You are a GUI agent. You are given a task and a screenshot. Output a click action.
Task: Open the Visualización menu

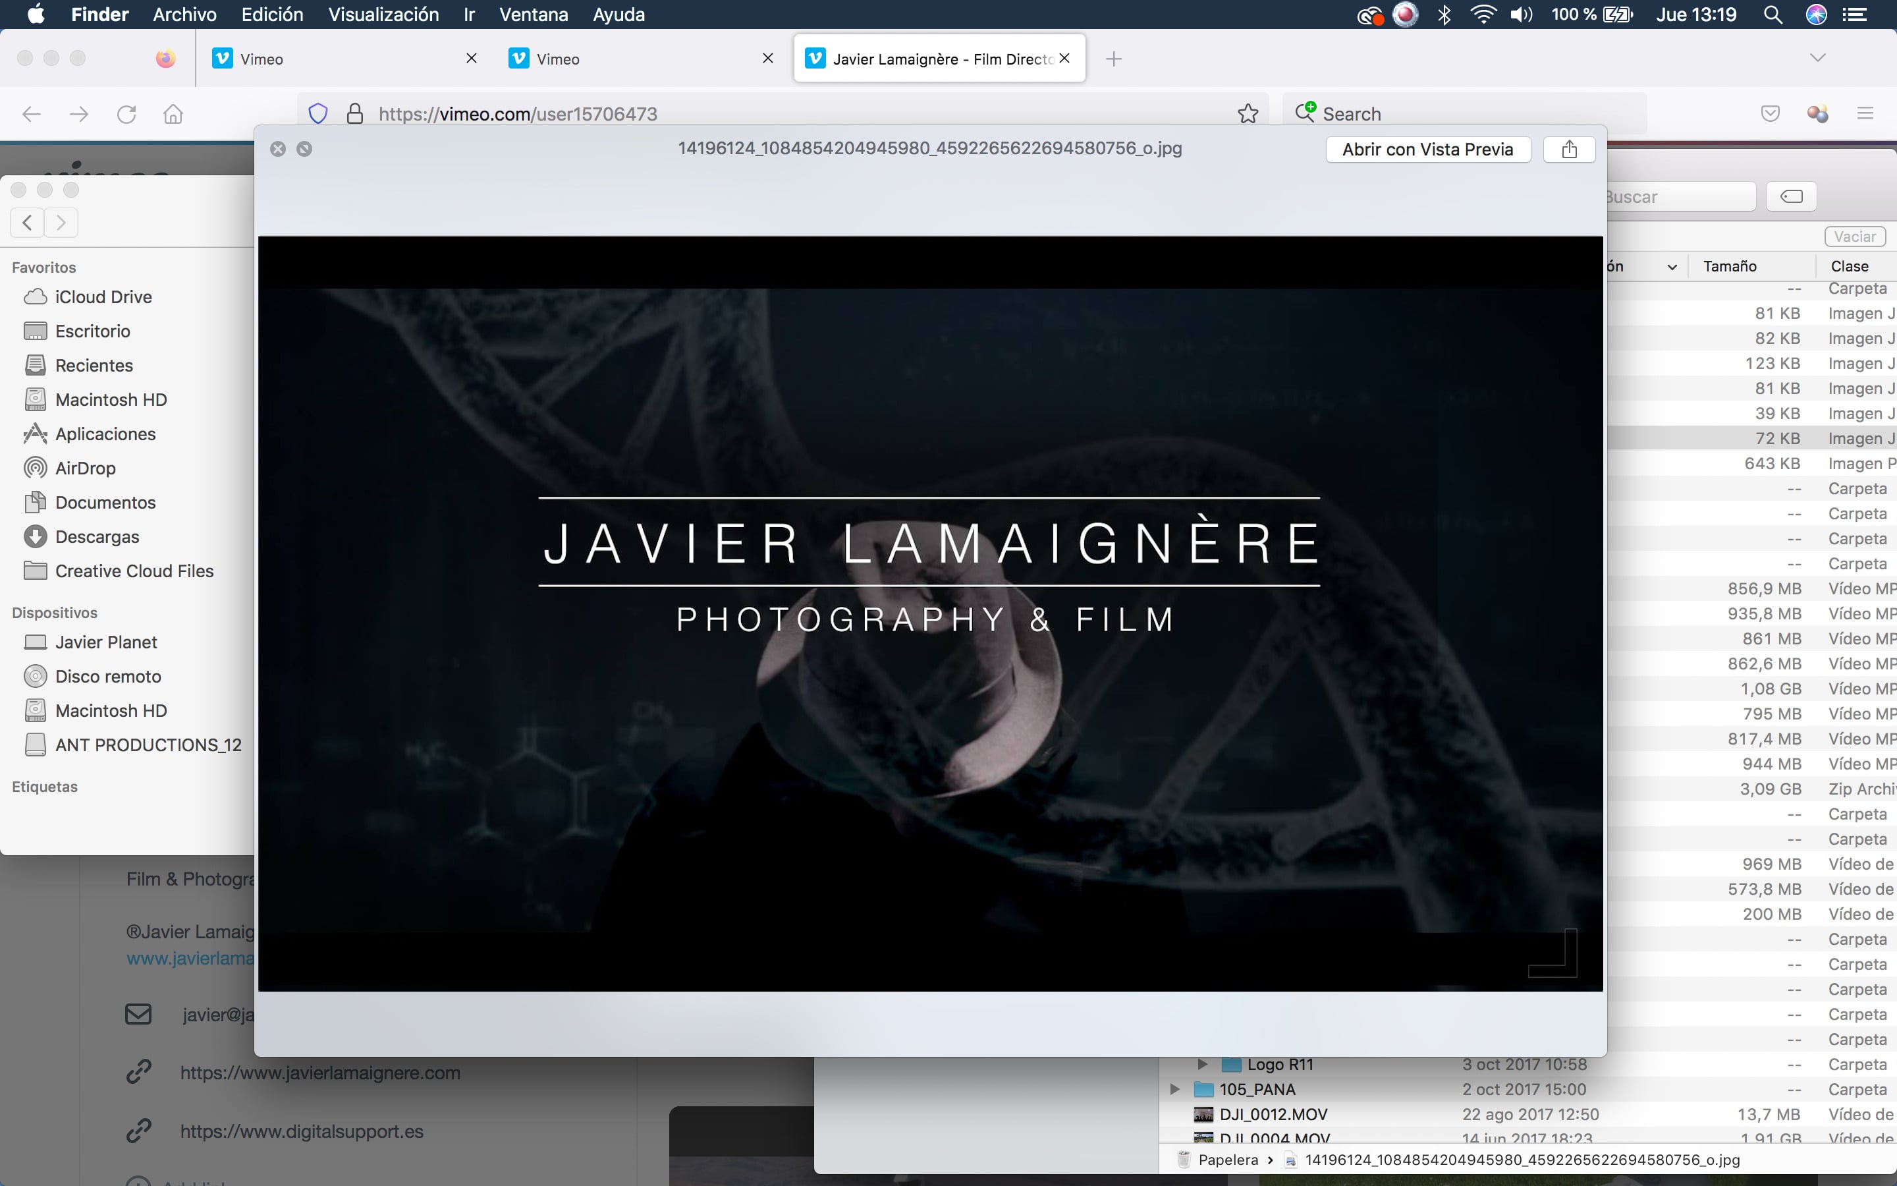click(383, 14)
